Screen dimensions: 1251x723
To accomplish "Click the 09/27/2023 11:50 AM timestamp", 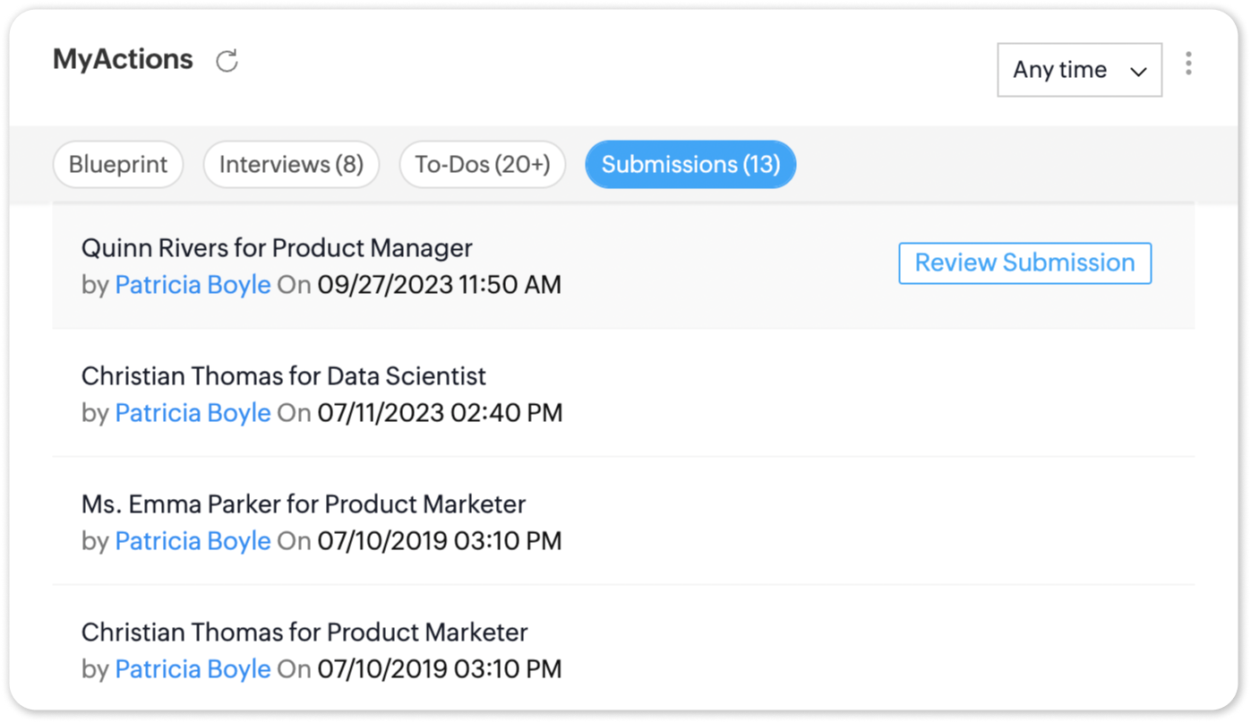I will coord(439,285).
